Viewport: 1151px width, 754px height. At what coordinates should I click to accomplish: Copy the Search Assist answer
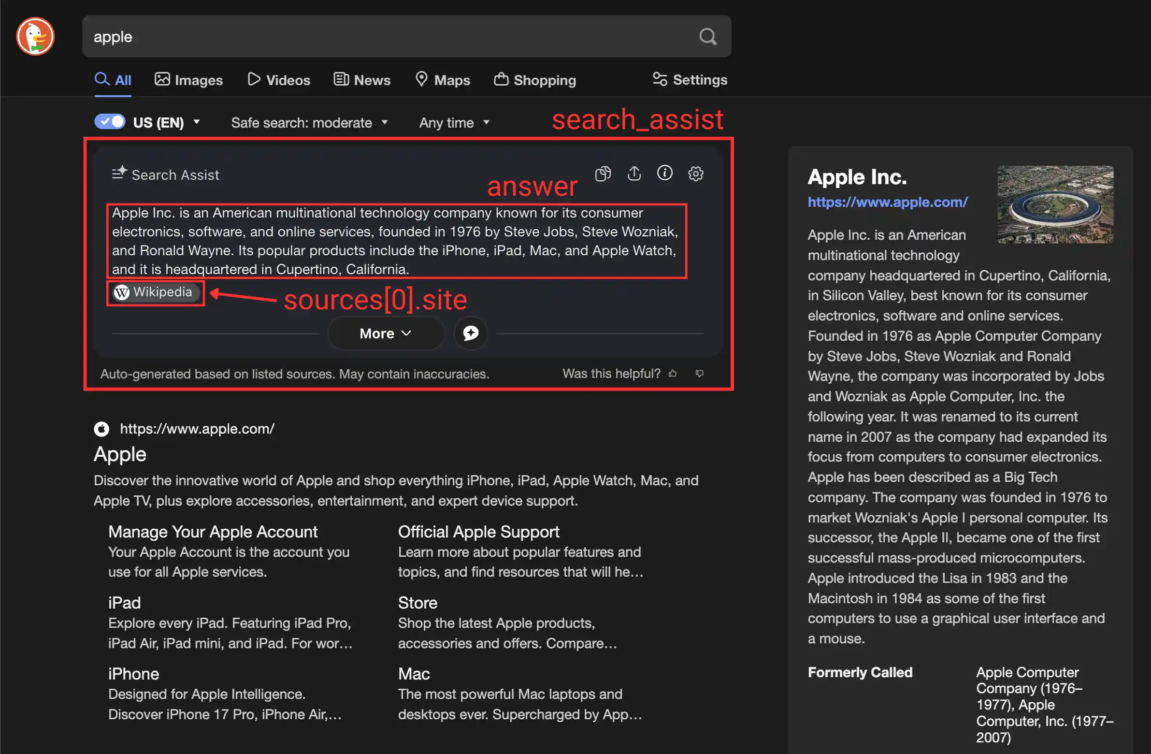tap(603, 174)
